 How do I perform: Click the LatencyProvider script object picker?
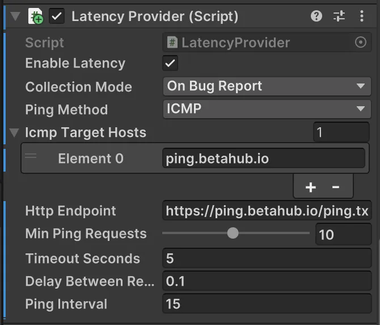(x=361, y=43)
